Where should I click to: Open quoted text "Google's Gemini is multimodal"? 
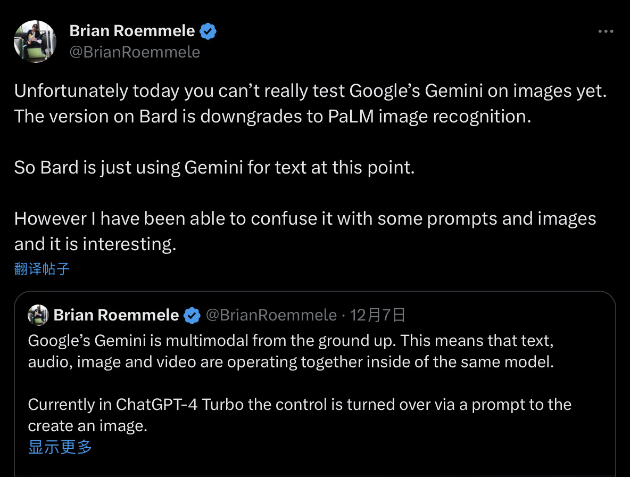pos(292,340)
